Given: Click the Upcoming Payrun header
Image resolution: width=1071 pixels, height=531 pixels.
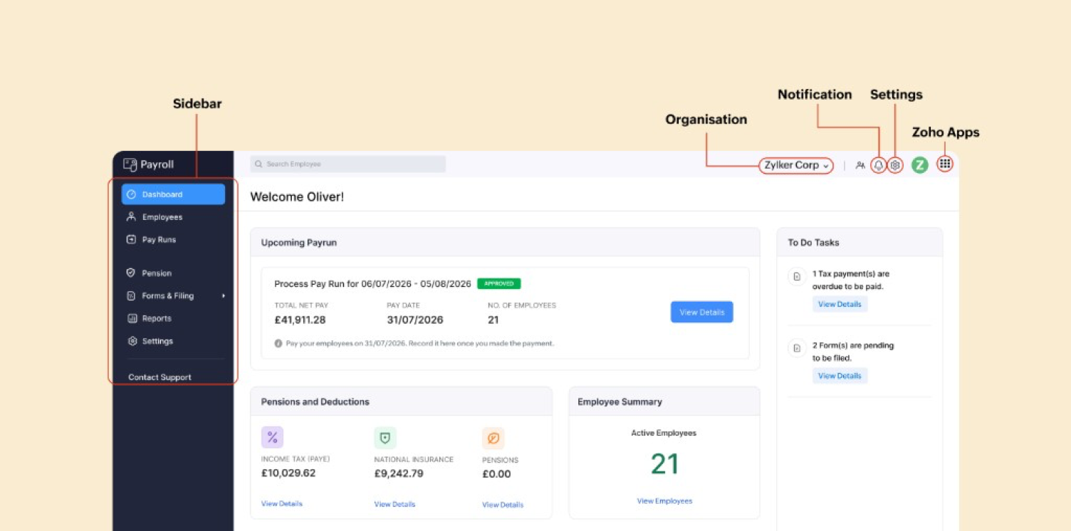Looking at the screenshot, I should click(x=299, y=243).
